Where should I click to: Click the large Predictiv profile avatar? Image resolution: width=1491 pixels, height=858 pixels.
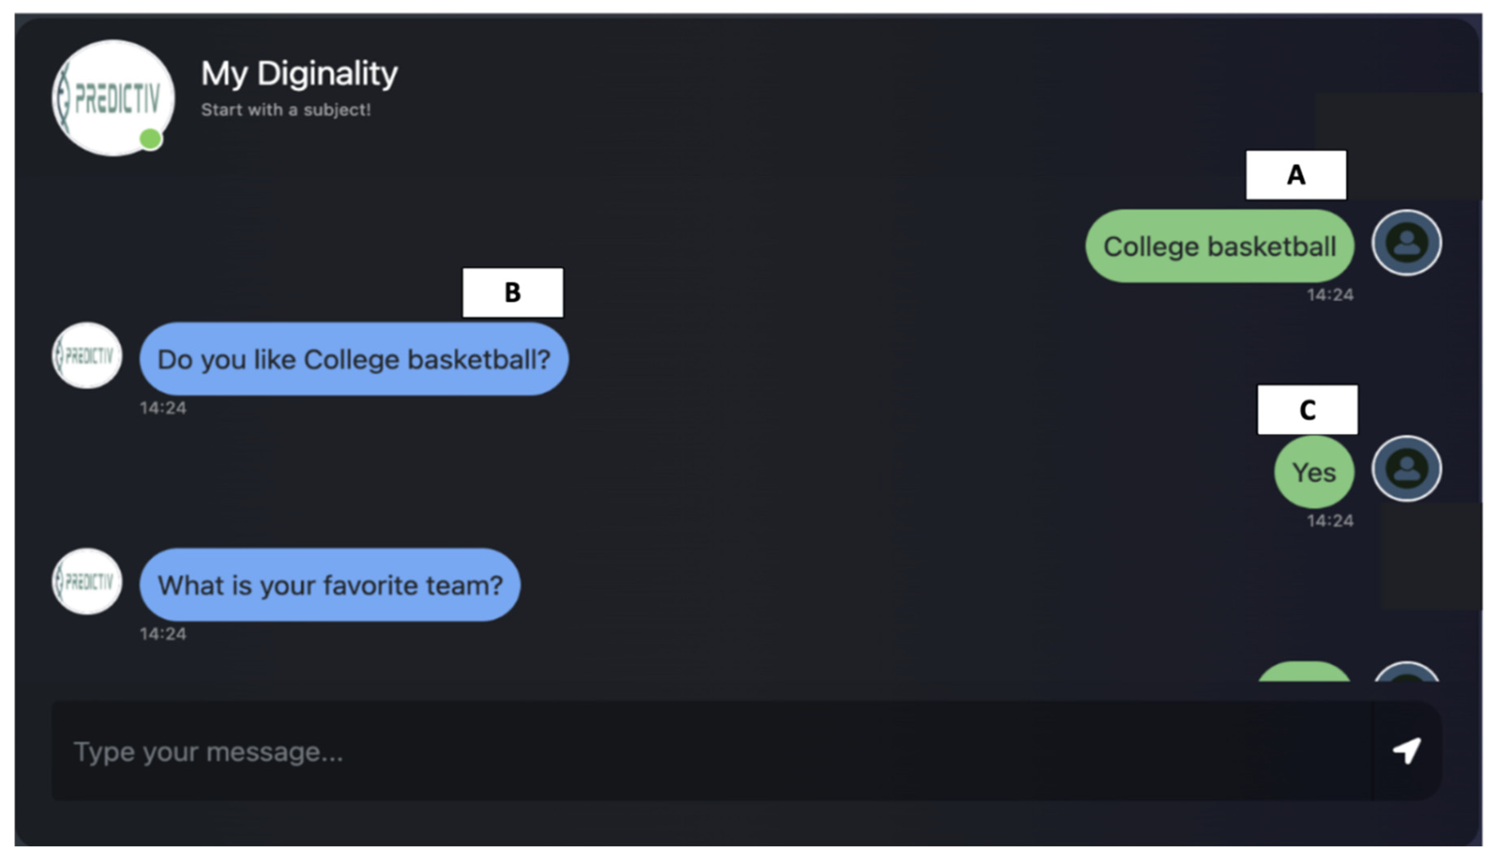(113, 98)
